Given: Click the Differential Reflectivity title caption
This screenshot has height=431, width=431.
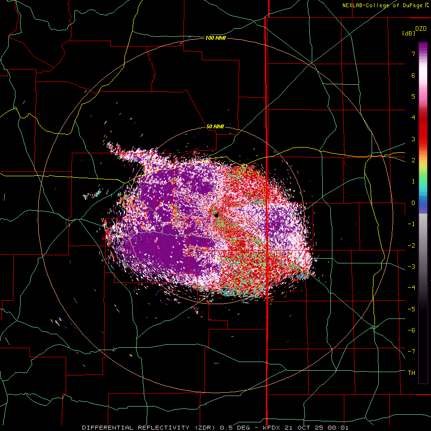Looking at the screenshot, I should (215, 428).
